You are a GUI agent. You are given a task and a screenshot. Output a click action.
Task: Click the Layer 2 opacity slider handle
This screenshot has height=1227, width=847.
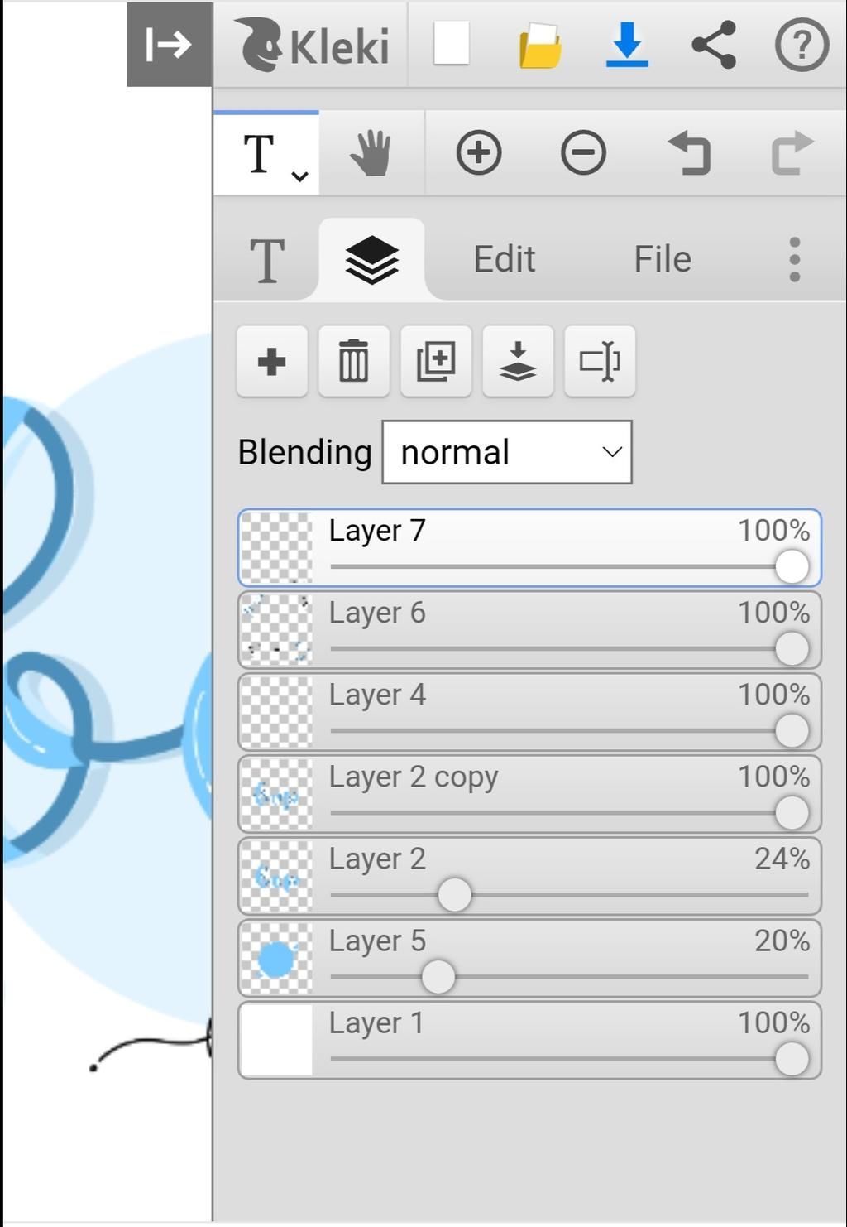pyautogui.click(x=454, y=895)
